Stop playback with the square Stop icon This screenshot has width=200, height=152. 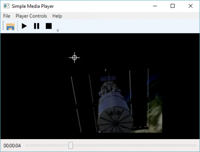point(49,26)
